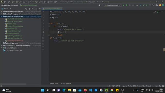Open the swapingnumbers run configuration dropdown
The width and height of the screenshot is (165, 93).
(x=112, y=5)
